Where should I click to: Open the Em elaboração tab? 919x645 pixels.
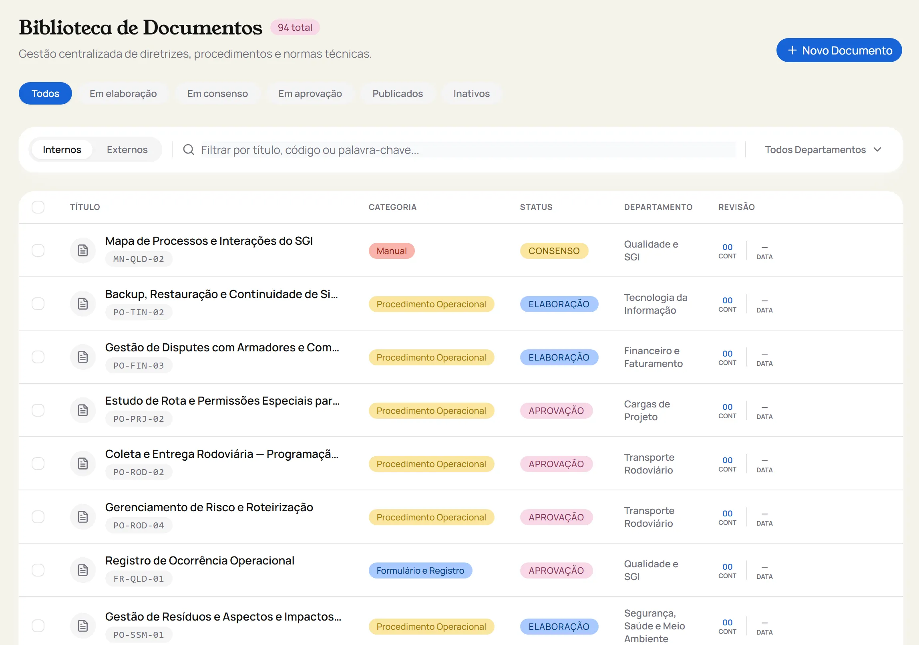pyautogui.click(x=123, y=93)
